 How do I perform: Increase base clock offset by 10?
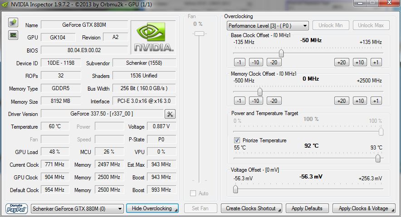tap(360, 63)
